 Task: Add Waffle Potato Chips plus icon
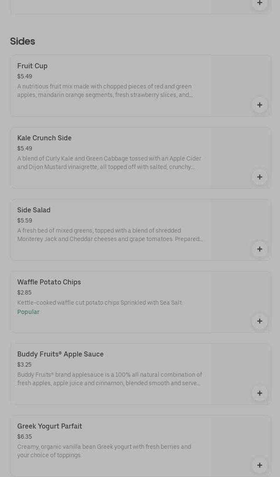click(260, 321)
